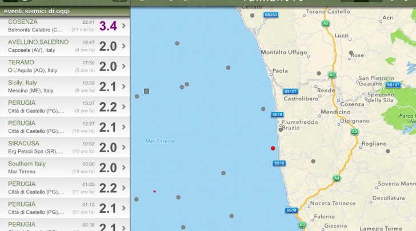
Task: Expand chevron on PERUGIA 12:37 row
Action: (124, 127)
